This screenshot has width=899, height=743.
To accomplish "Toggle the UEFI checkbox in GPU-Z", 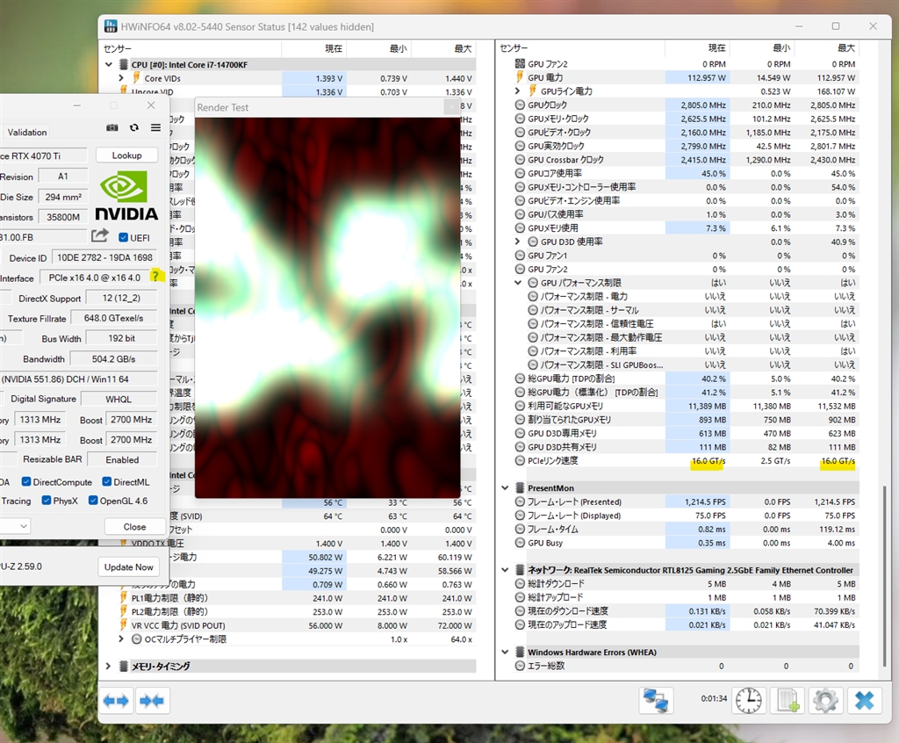I will pos(123,237).
